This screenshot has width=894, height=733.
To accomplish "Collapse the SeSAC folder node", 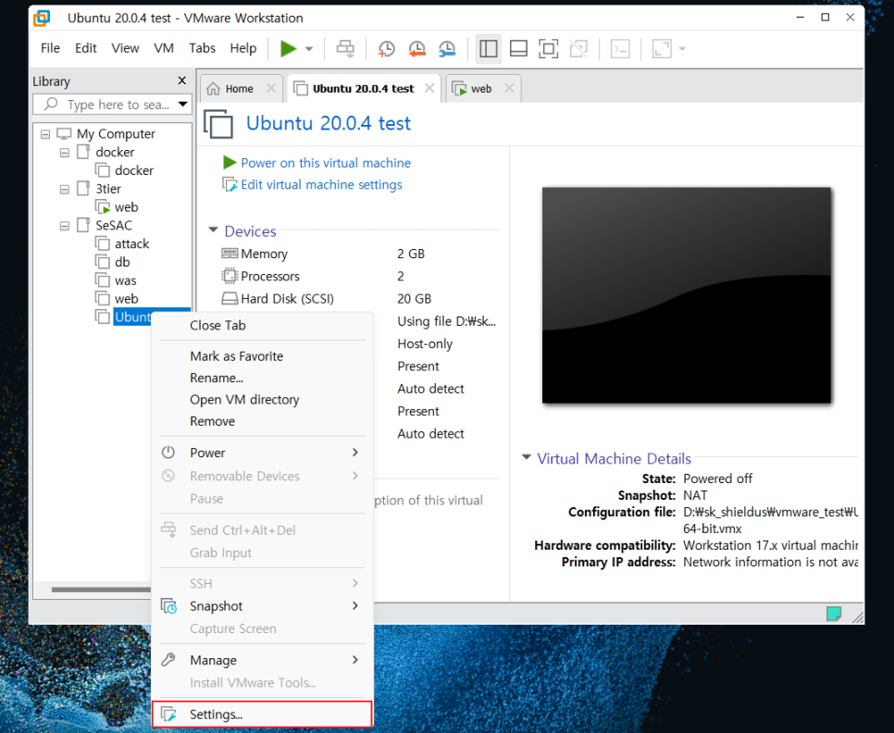I will [x=65, y=226].
